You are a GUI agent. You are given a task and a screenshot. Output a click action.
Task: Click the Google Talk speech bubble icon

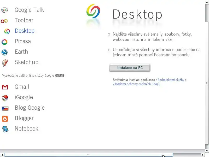point(5,10)
